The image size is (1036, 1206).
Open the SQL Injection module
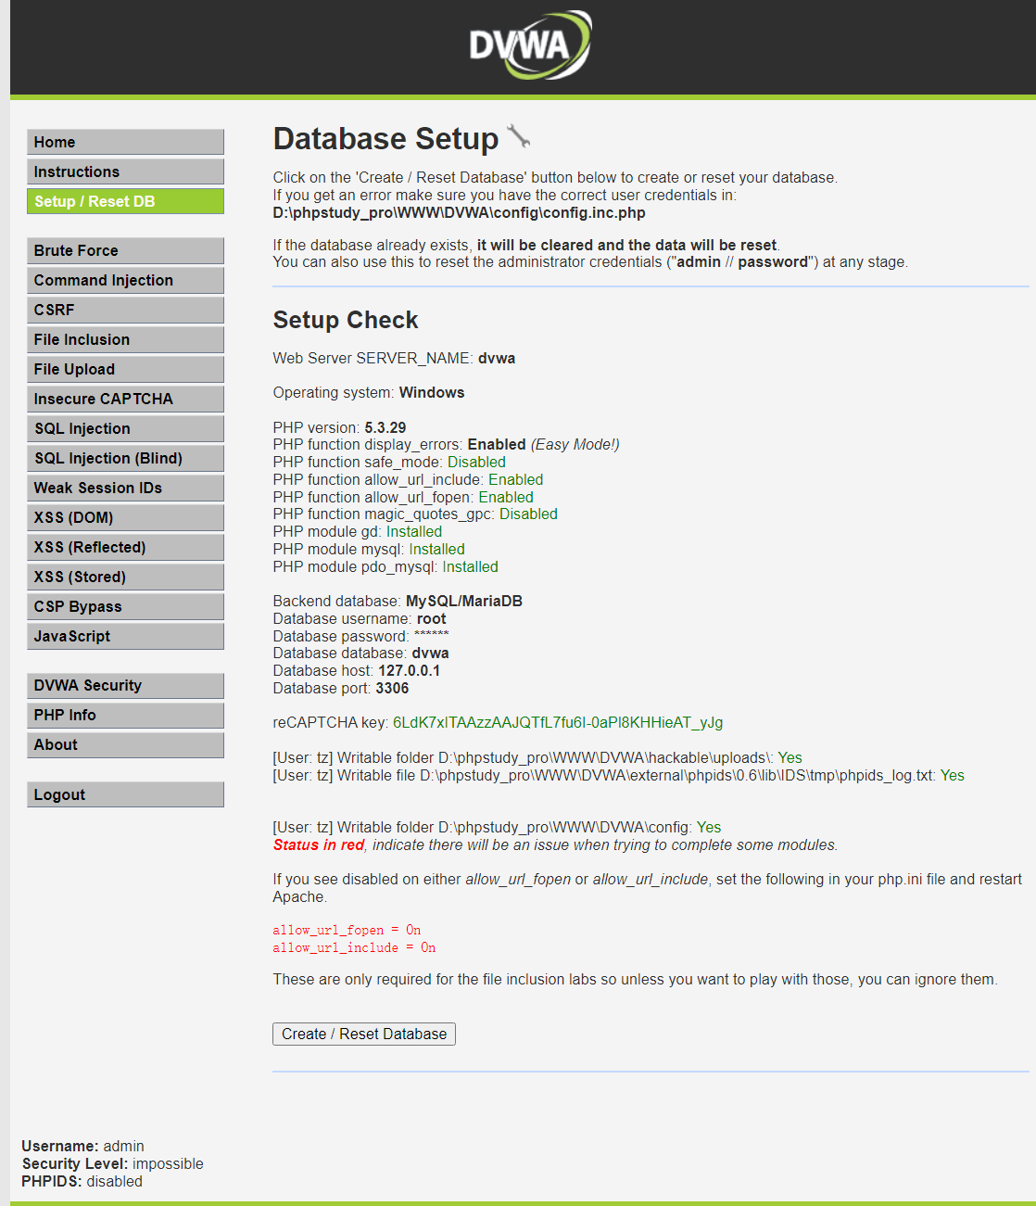tap(125, 428)
